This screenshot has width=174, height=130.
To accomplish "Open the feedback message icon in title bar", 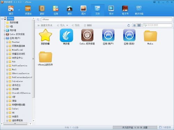I will 155,2.
